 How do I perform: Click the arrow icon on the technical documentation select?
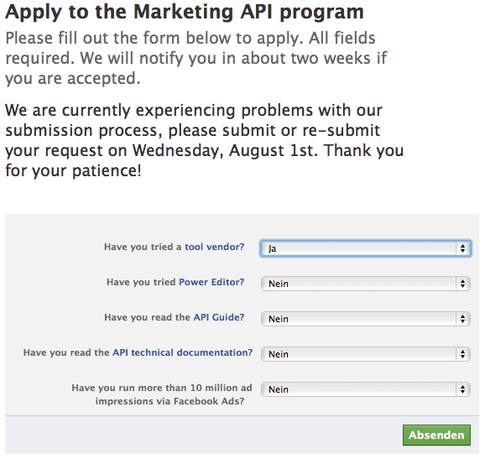coord(462,354)
